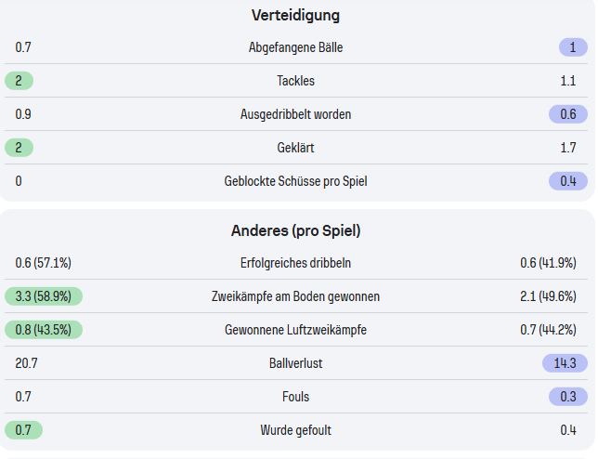
Task: Click the Tackles row label
Action: pos(295,81)
